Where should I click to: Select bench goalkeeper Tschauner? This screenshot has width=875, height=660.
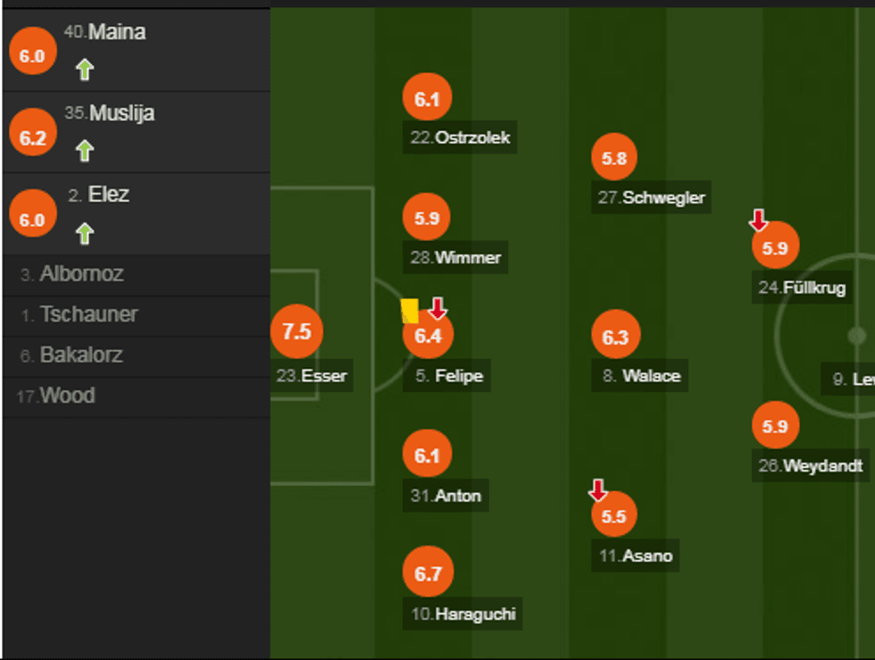[88, 314]
